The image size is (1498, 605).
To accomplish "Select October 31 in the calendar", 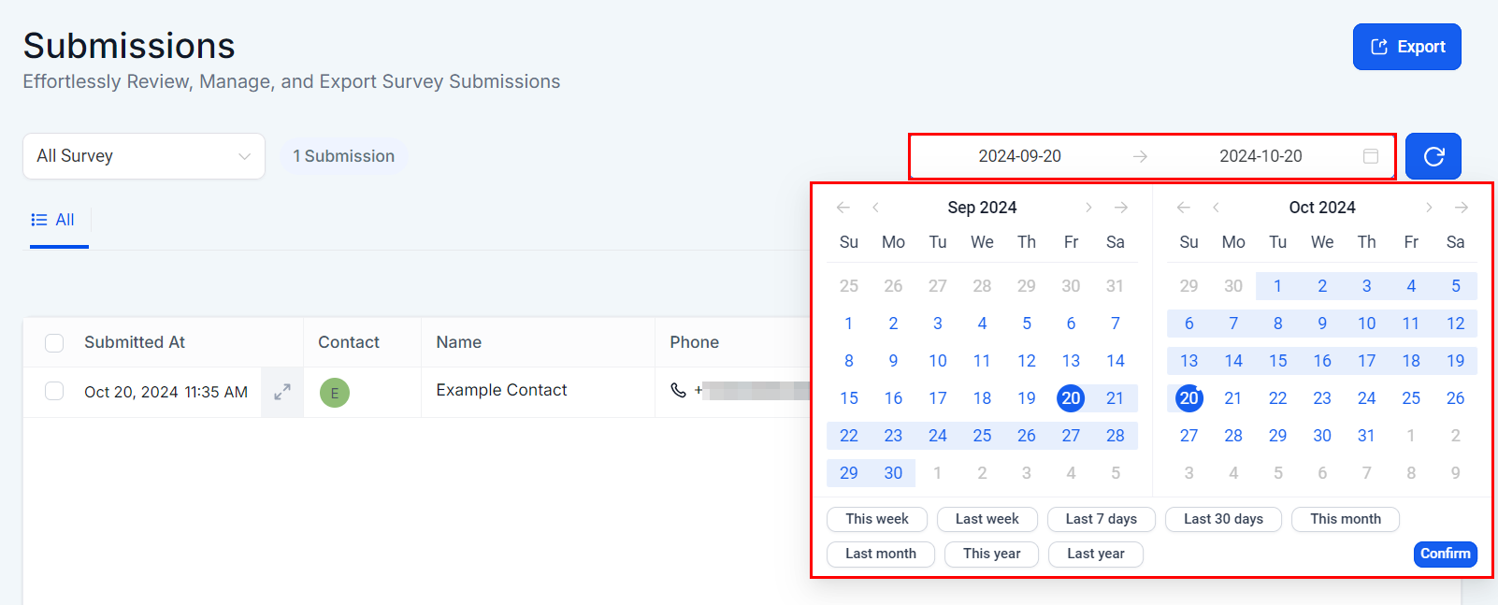I will [1366, 436].
